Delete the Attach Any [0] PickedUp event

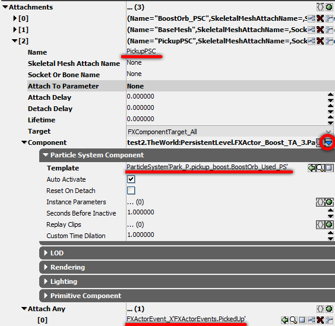tap(320, 320)
